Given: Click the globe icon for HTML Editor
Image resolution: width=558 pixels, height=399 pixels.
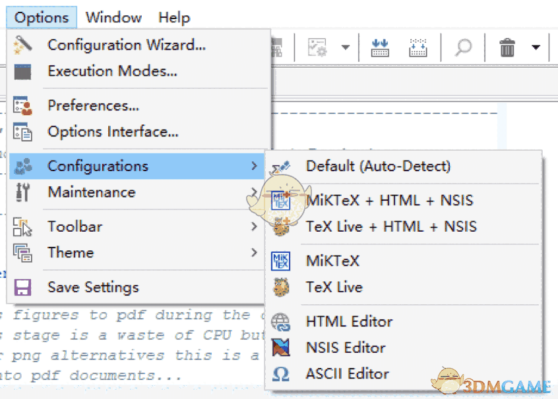Looking at the screenshot, I should (x=281, y=322).
